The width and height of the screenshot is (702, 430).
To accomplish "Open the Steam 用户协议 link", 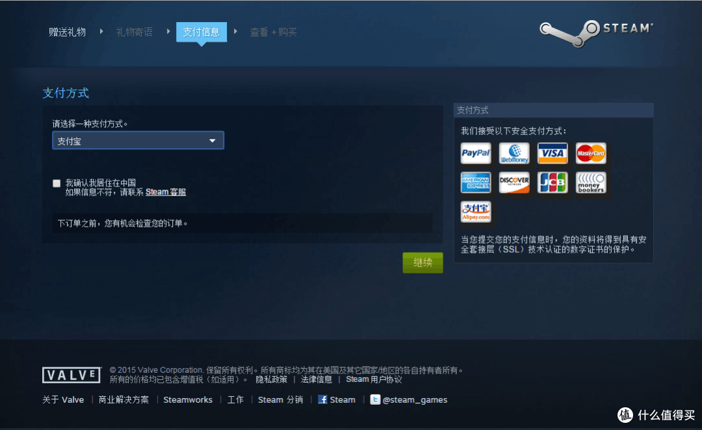I will pyautogui.click(x=374, y=379).
